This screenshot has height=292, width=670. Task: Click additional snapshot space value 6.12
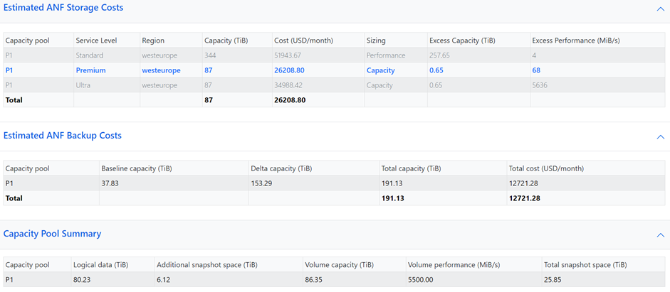pyautogui.click(x=164, y=280)
